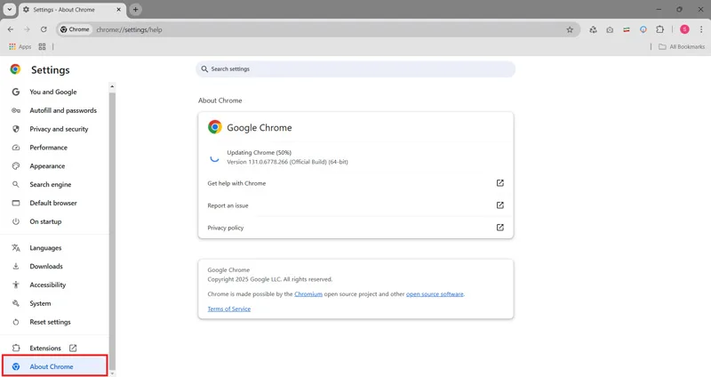Select About Chrome in the sidebar

pyautogui.click(x=54, y=366)
